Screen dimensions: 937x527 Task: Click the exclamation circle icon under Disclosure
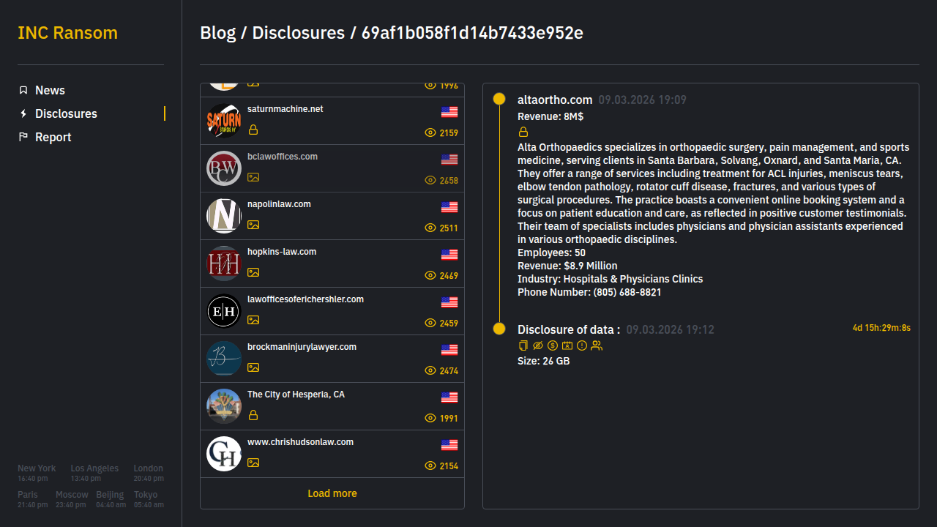click(x=582, y=345)
